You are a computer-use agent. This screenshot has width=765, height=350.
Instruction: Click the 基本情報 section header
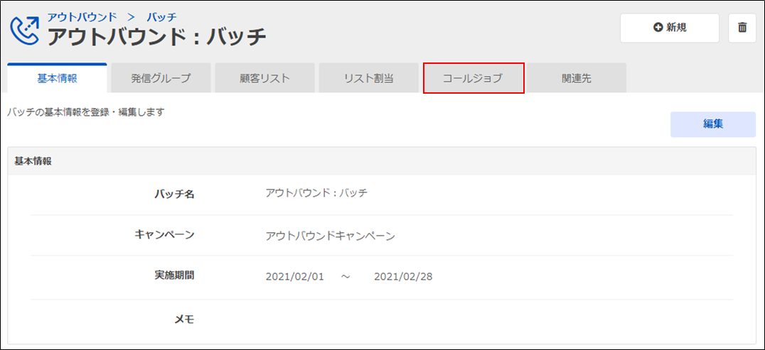(x=33, y=161)
